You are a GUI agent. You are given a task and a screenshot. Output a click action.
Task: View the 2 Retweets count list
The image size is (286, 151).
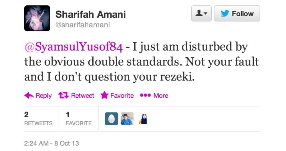point(38,119)
